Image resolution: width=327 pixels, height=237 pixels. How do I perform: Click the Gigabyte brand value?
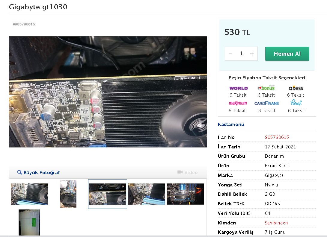pyautogui.click(x=274, y=175)
